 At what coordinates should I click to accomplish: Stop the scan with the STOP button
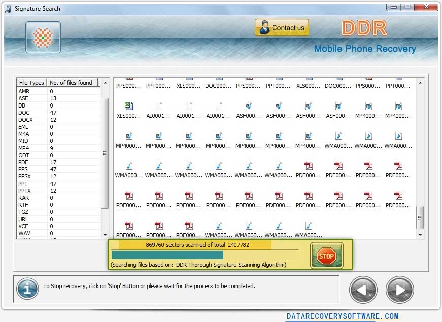326,256
